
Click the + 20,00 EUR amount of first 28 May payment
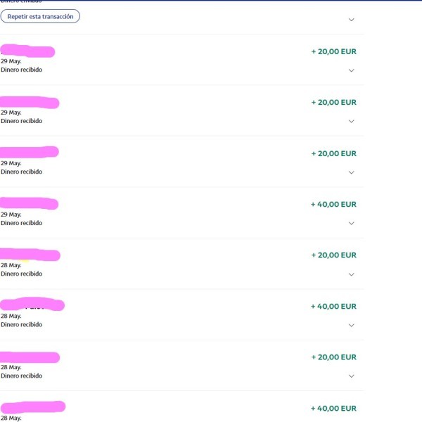point(333,255)
